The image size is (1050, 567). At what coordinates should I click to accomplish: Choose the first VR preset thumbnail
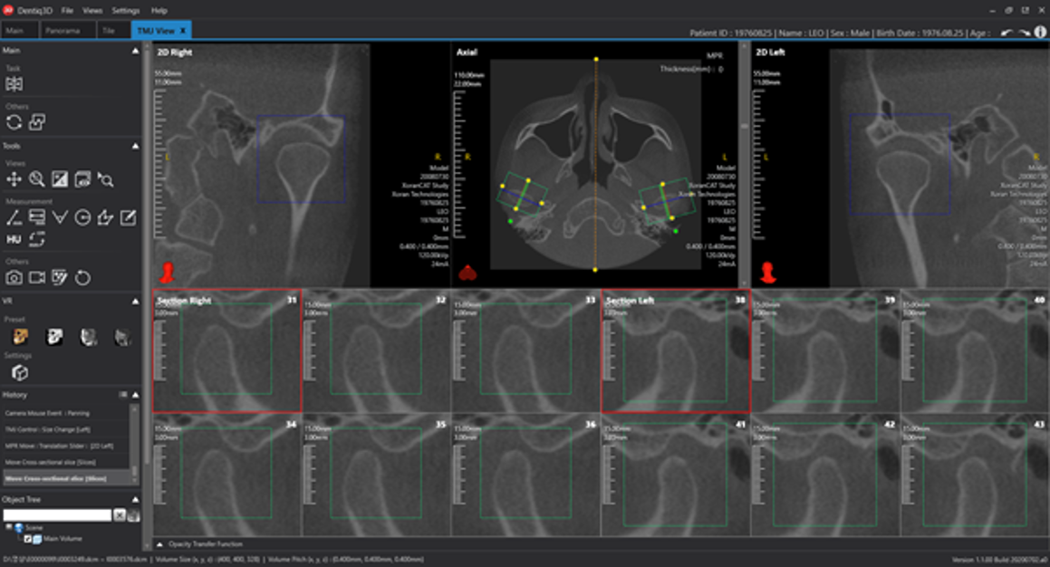point(19,337)
